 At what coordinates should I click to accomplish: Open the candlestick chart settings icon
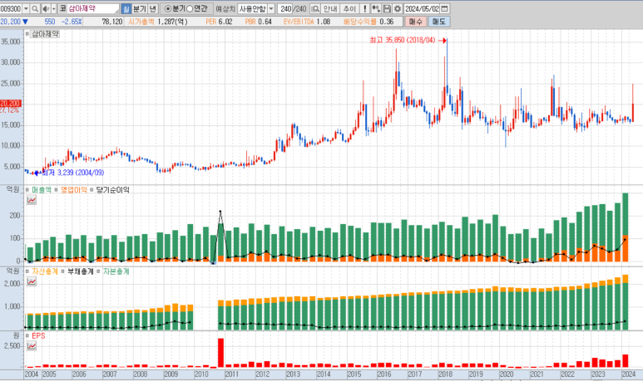click(376, 8)
